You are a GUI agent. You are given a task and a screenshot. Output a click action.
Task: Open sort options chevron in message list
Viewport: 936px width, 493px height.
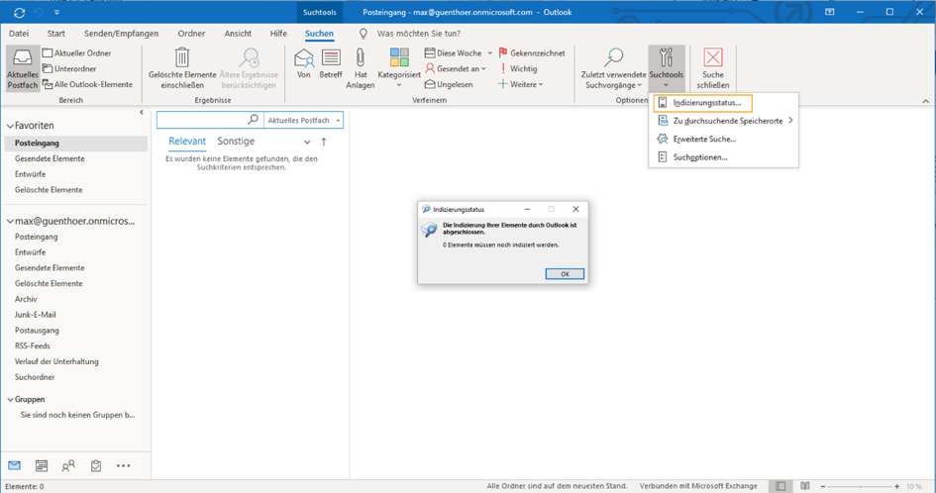point(307,142)
